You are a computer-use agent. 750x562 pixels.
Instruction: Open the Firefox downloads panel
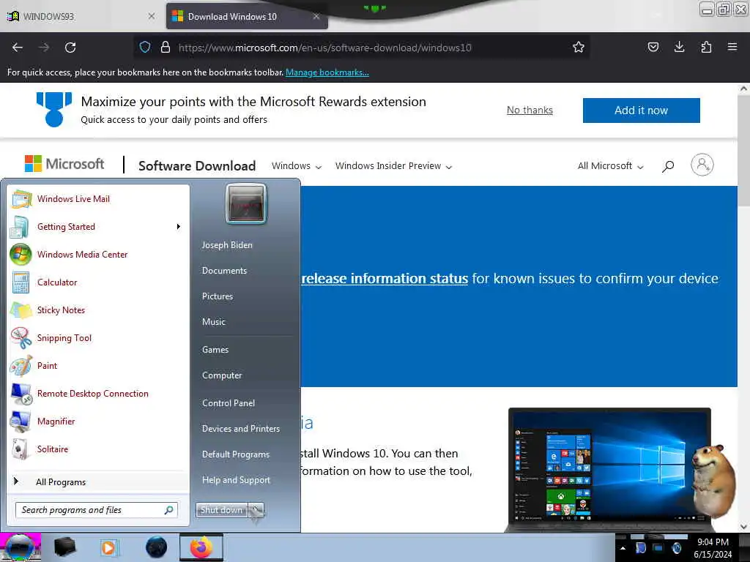point(679,48)
